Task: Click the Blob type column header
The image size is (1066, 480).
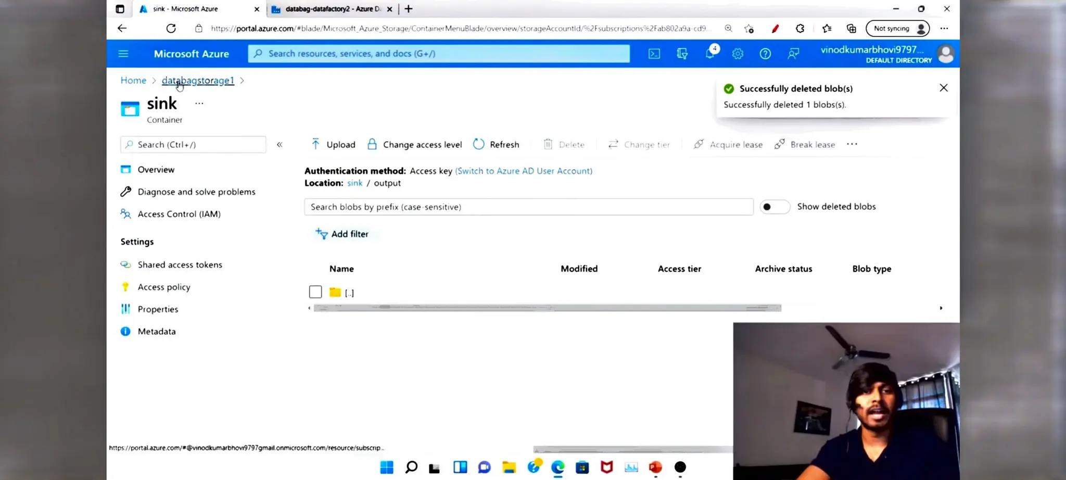Action: pos(871,269)
